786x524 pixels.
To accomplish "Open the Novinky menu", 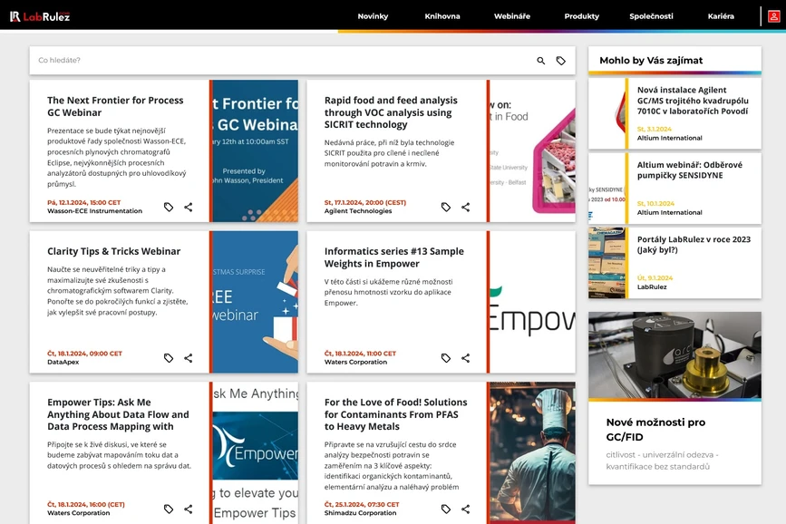I will pyautogui.click(x=373, y=16).
